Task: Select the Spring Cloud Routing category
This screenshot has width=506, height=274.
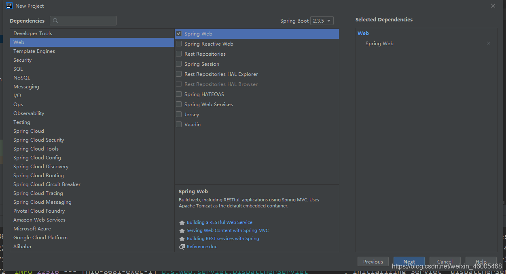Action: (x=92, y=176)
